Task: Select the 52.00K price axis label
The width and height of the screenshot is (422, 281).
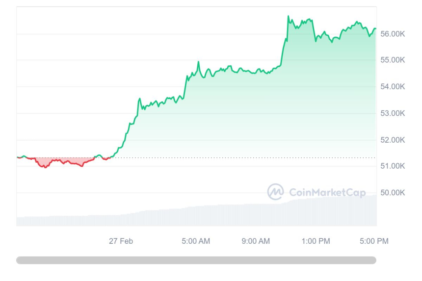Action: click(392, 140)
